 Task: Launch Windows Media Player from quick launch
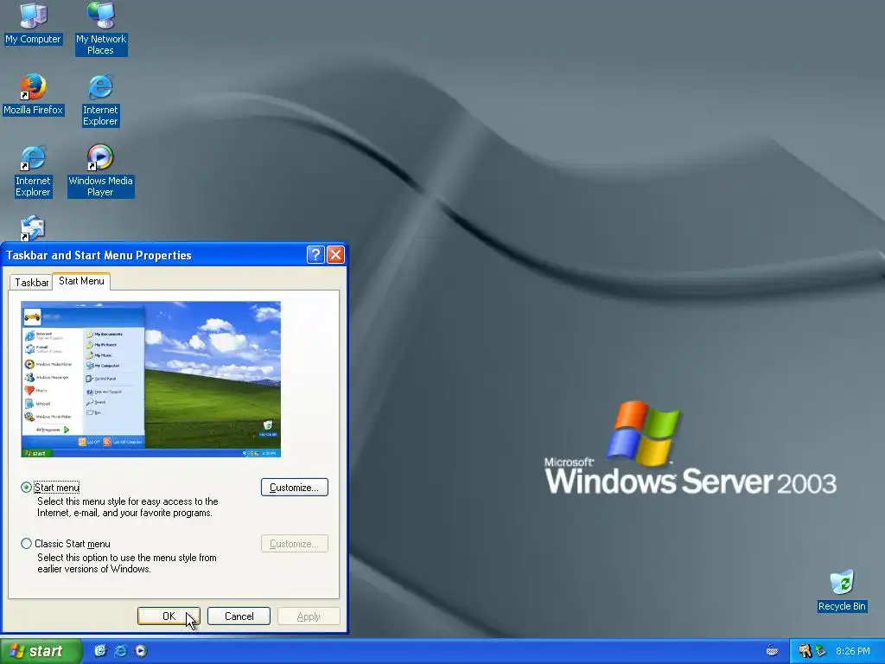[x=141, y=650]
